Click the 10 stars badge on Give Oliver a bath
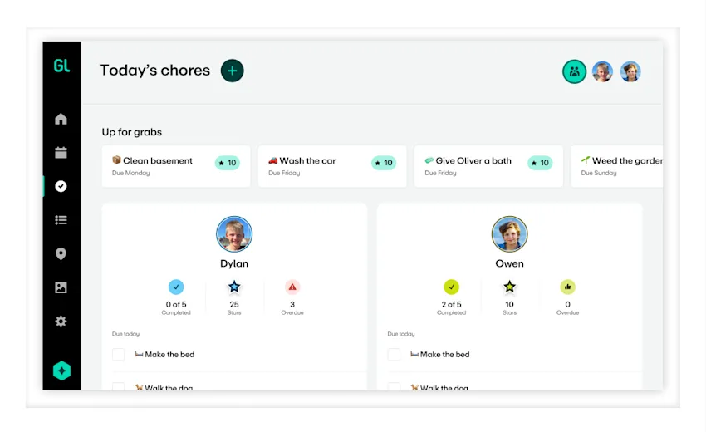Screen dimensions: 706x432 tap(540, 163)
